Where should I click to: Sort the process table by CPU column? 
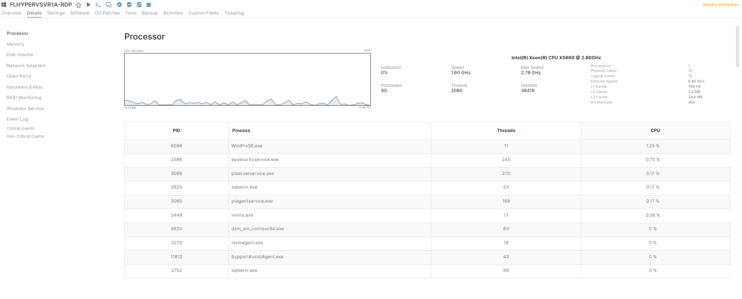tap(655, 131)
